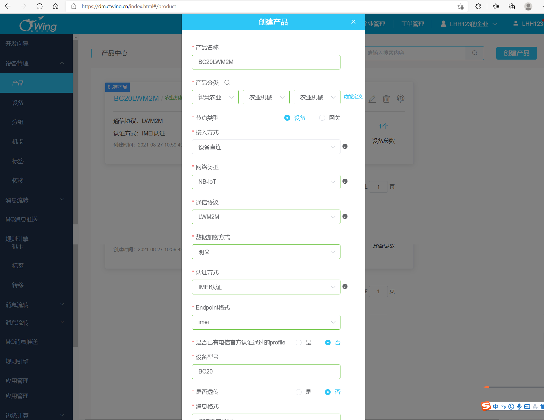Click the search icon beside 产品分类

pyautogui.click(x=227, y=83)
